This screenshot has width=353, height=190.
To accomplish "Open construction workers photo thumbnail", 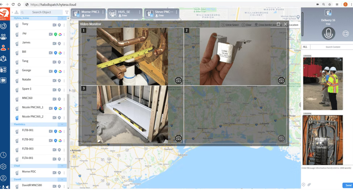I will pos(323,84).
